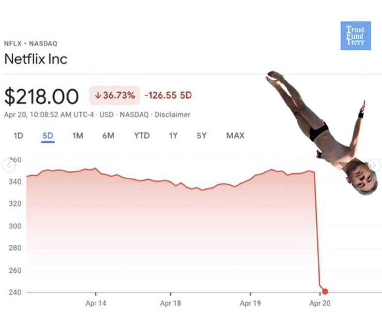
Task: Click the Trust Fund Terry logo
Action: (x=355, y=36)
